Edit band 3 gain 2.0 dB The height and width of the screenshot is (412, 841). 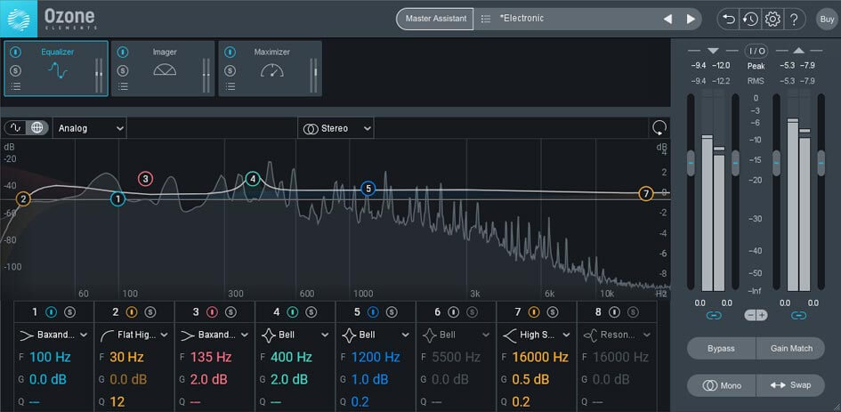pos(208,380)
